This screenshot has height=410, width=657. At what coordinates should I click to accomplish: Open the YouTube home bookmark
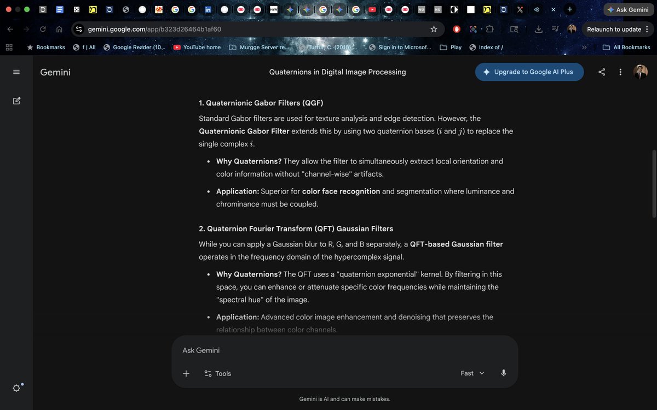click(x=197, y=48)
